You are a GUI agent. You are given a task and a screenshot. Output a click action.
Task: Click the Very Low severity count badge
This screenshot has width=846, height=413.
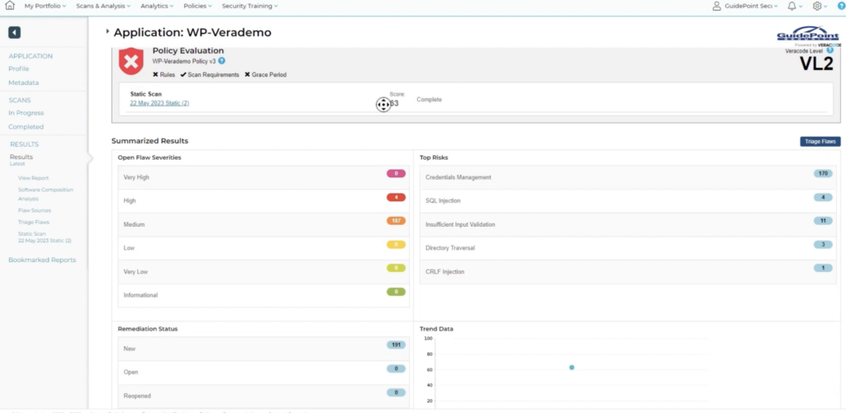click(x=396, y=268)
